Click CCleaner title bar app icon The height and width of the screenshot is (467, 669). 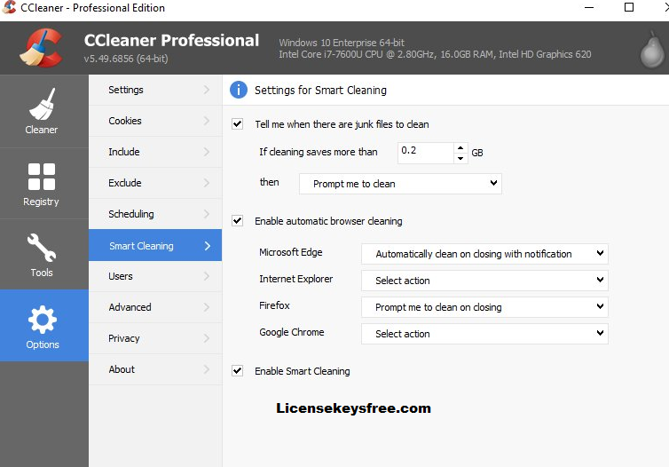tap(9, 7)
